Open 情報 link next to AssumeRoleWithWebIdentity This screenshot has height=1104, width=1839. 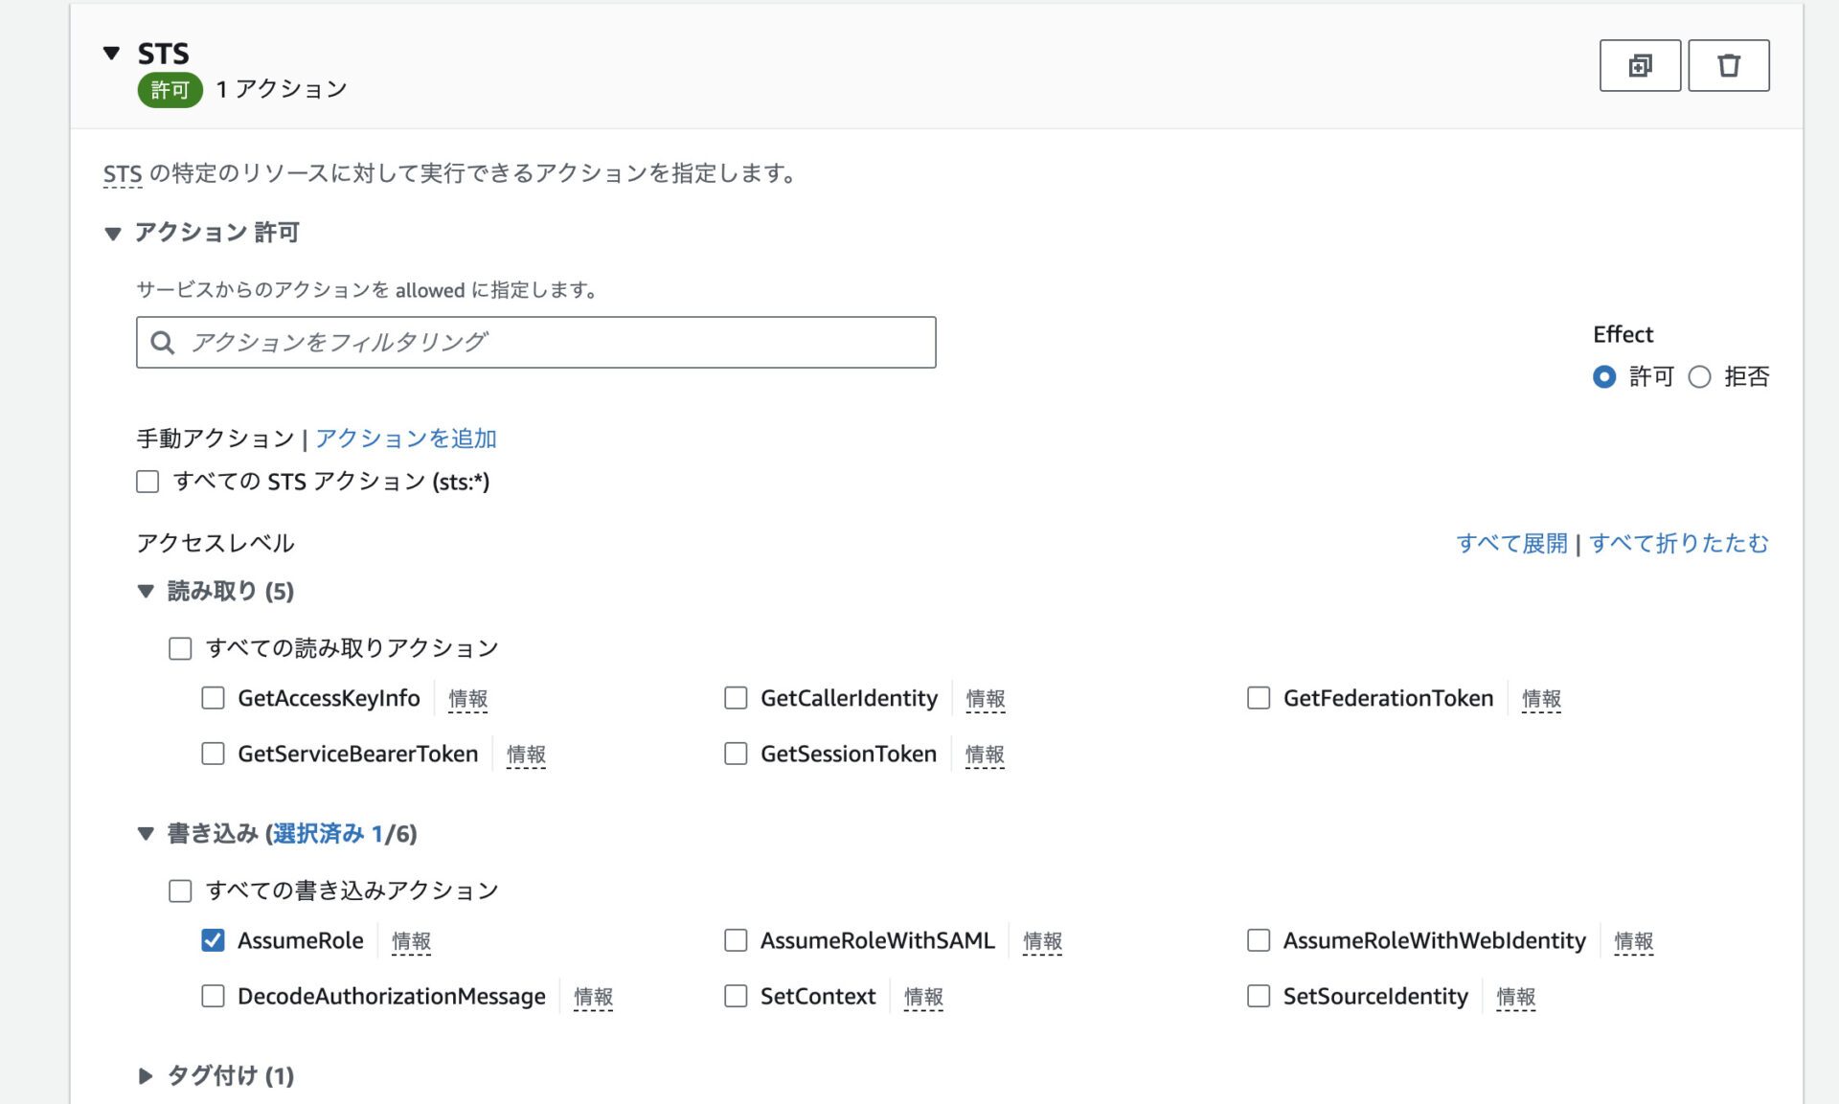[x=1633, y=941]
